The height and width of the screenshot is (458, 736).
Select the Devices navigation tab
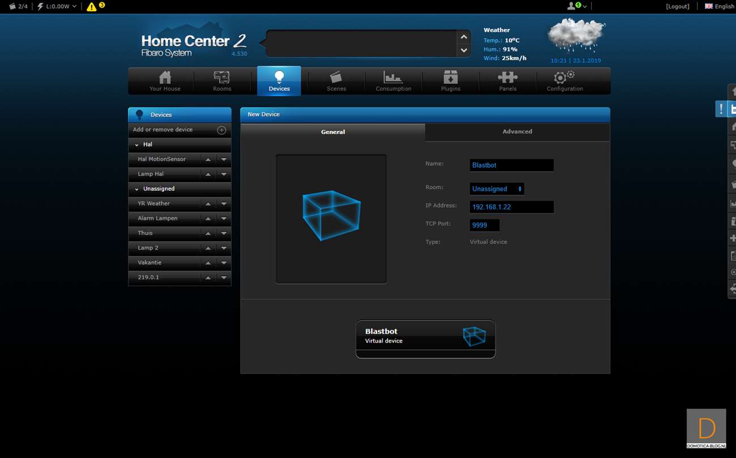click(x=279, y=81)
